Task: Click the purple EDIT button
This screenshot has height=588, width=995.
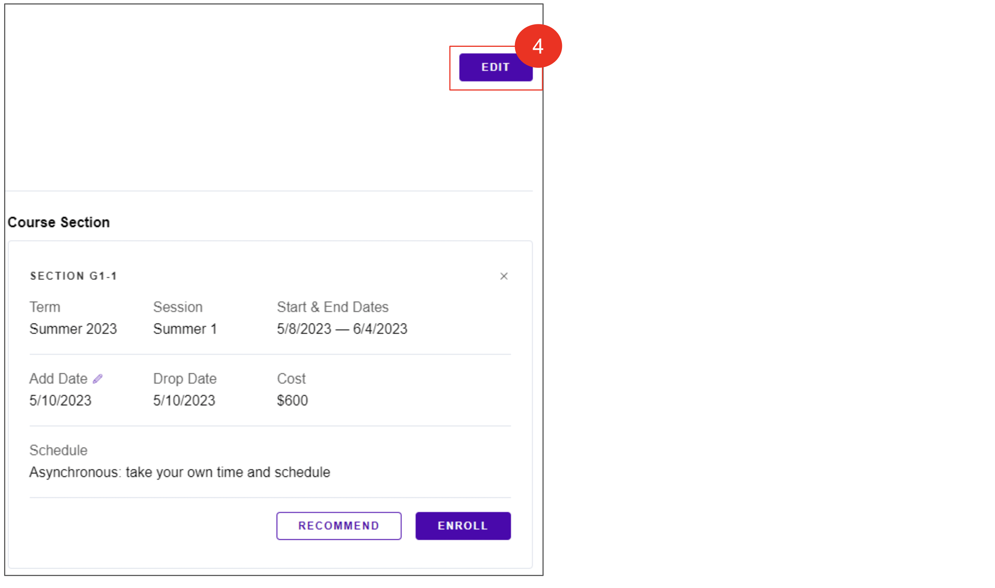Action: pyautogui.click(x=496, y=67)
